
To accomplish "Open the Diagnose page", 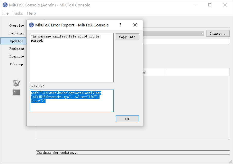I will pos(17,56).
